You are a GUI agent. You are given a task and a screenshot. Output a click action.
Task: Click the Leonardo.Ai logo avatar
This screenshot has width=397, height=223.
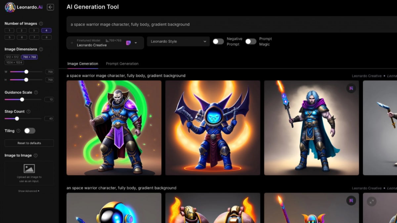pyautogui.click(x=10, y=7)
